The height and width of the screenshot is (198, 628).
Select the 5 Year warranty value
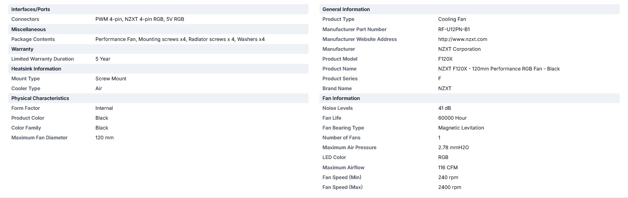pos(103,59)
